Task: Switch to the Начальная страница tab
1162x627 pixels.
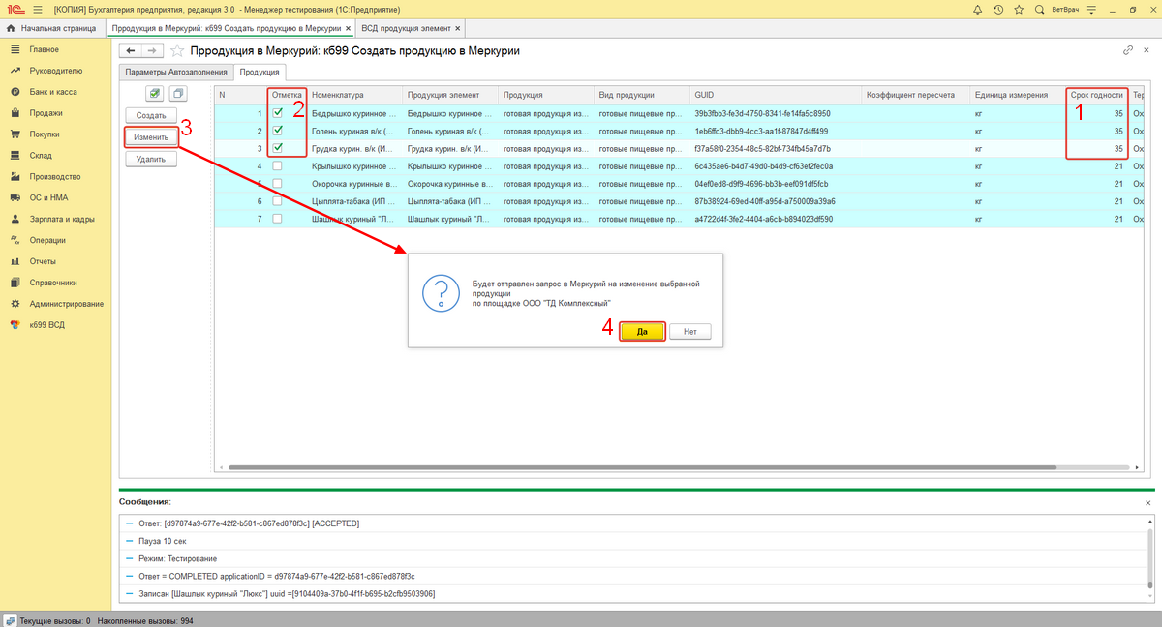Action: pyautogui.click(x=53, y=29)
